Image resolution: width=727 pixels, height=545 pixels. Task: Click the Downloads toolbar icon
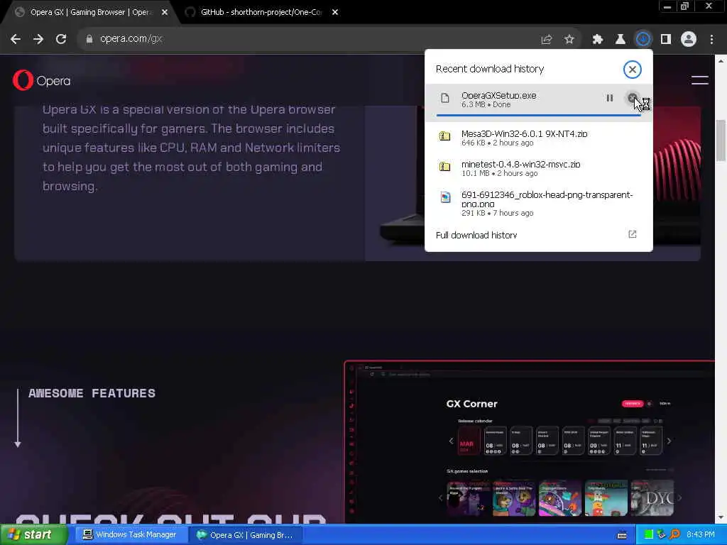tap(643, 40)
